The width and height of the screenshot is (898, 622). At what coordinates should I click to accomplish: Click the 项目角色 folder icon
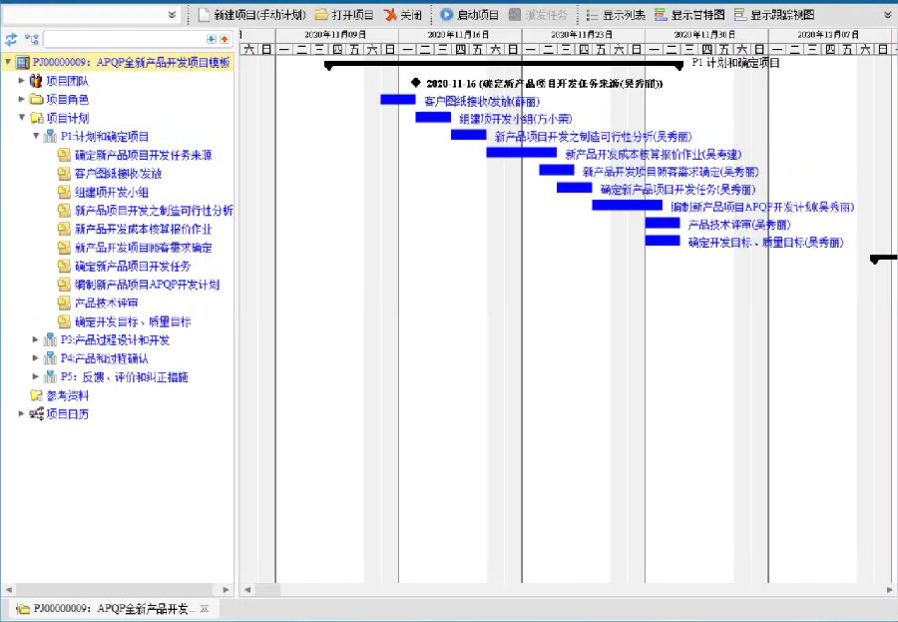click(x=36, y=99)
